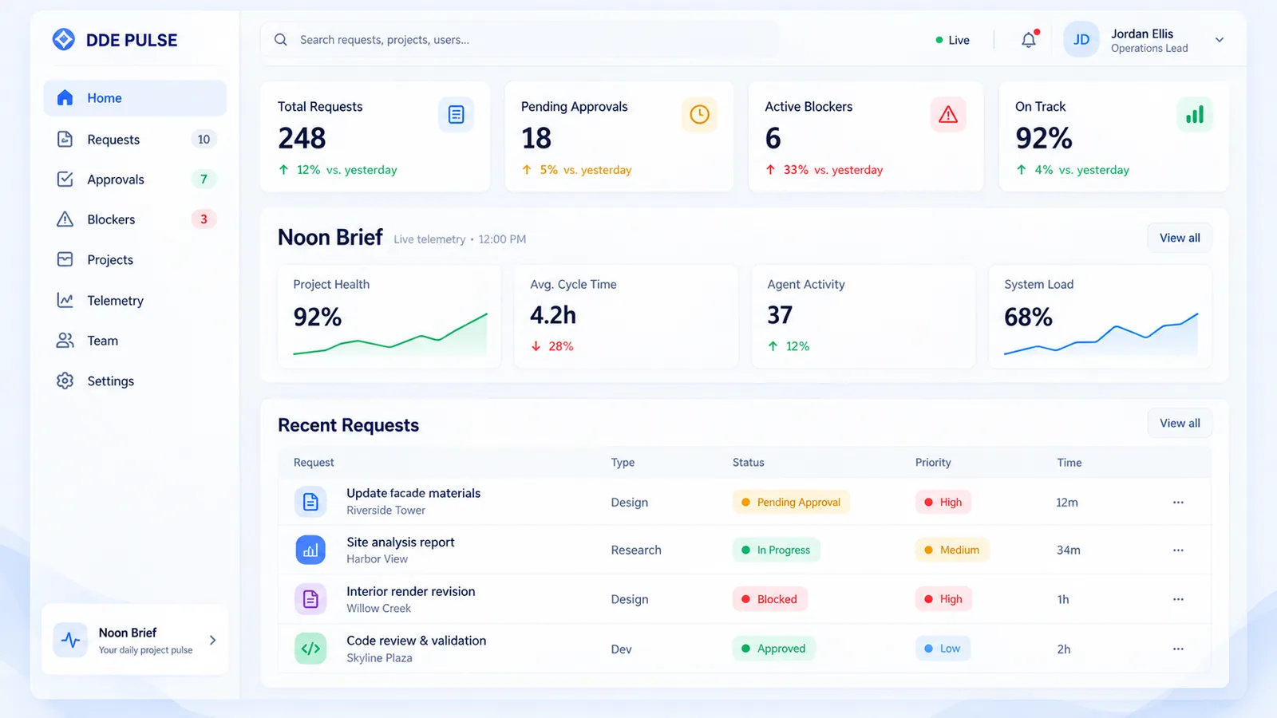The width and height of the screenshot is (1277, 718).
Task: Click the Approvals count badge 7
Action: (204, 179)
